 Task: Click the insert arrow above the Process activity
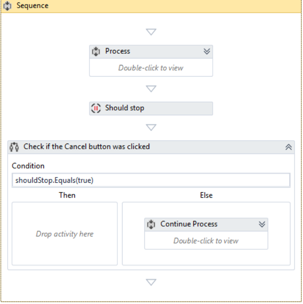point(151,32)
